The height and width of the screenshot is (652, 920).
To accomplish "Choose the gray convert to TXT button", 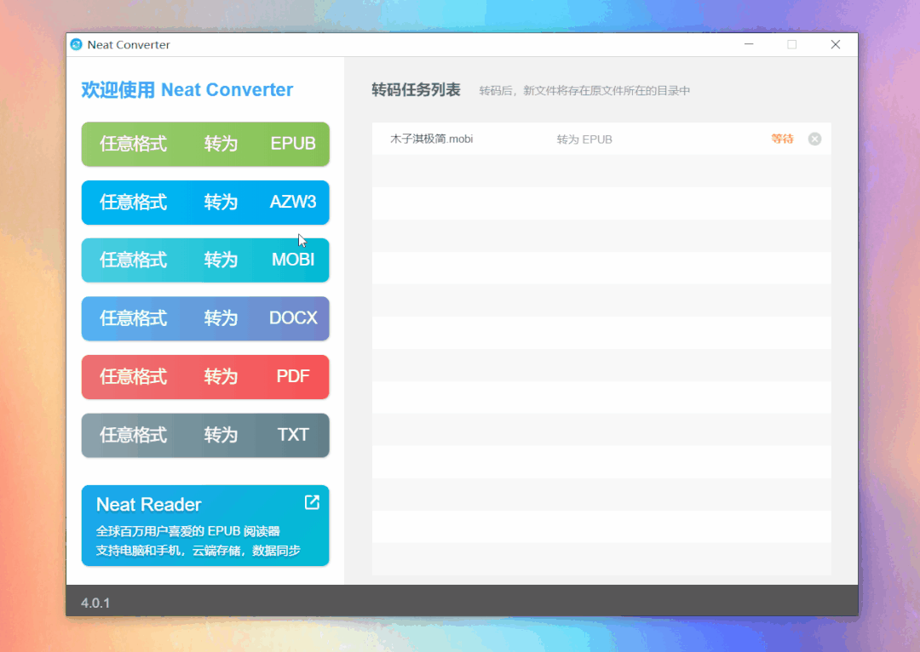I will [x=205, y=435].
